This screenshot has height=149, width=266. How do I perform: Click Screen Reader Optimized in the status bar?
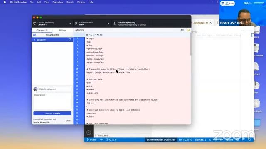[x=161, y=140]
